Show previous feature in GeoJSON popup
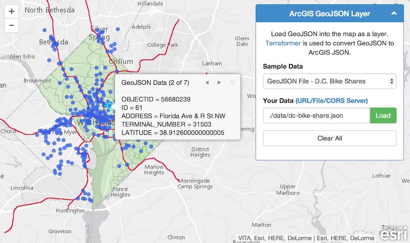This screenshot has width=410, height=243. pos(207,82)
